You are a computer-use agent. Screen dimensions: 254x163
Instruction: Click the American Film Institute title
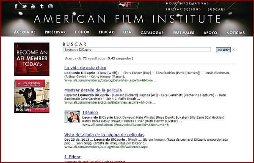coord(127,19)
